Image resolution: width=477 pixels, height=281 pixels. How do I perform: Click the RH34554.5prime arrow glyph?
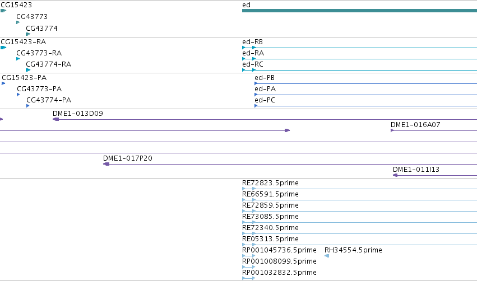327,256
